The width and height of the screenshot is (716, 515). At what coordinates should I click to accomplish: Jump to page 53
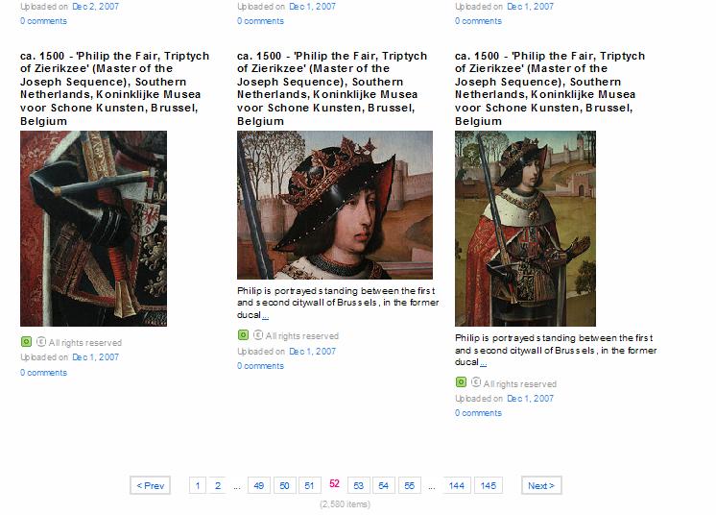[358, 485]
